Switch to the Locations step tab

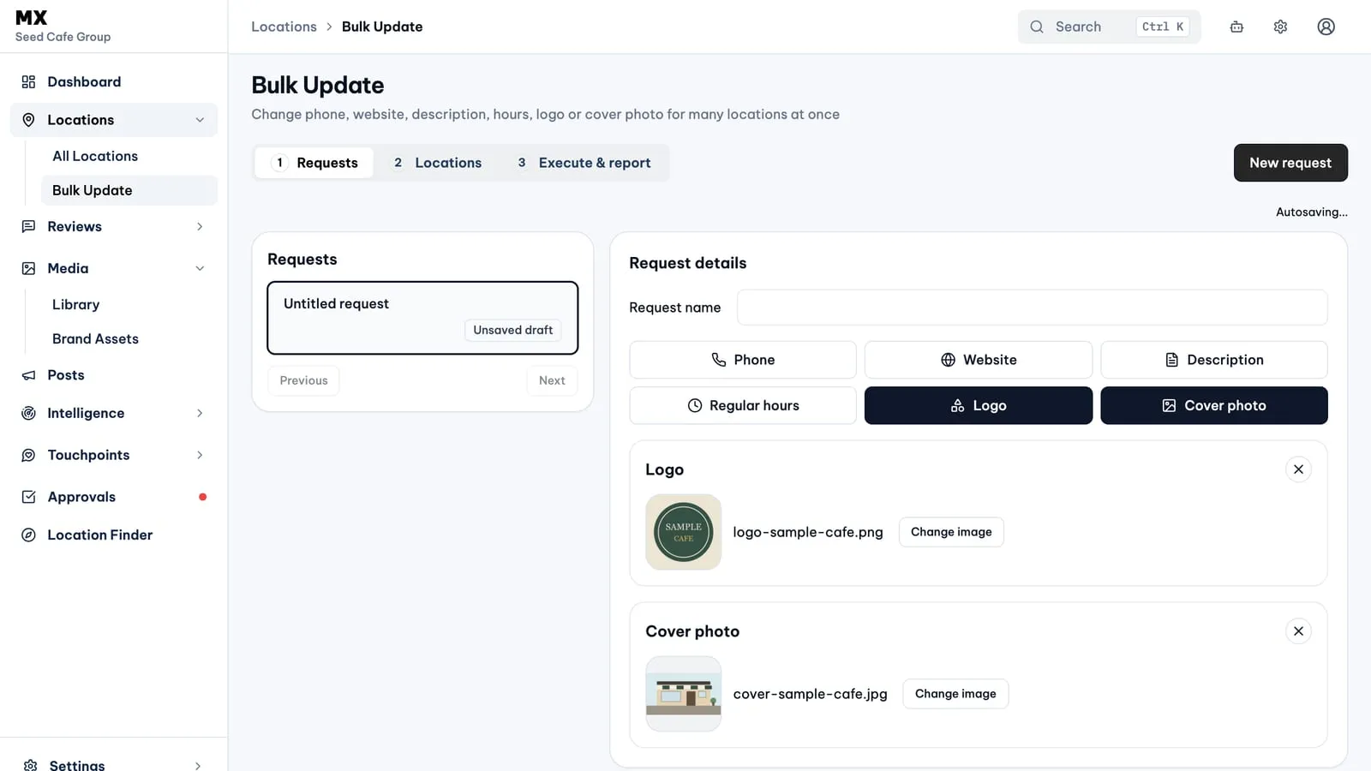(437, 163)
